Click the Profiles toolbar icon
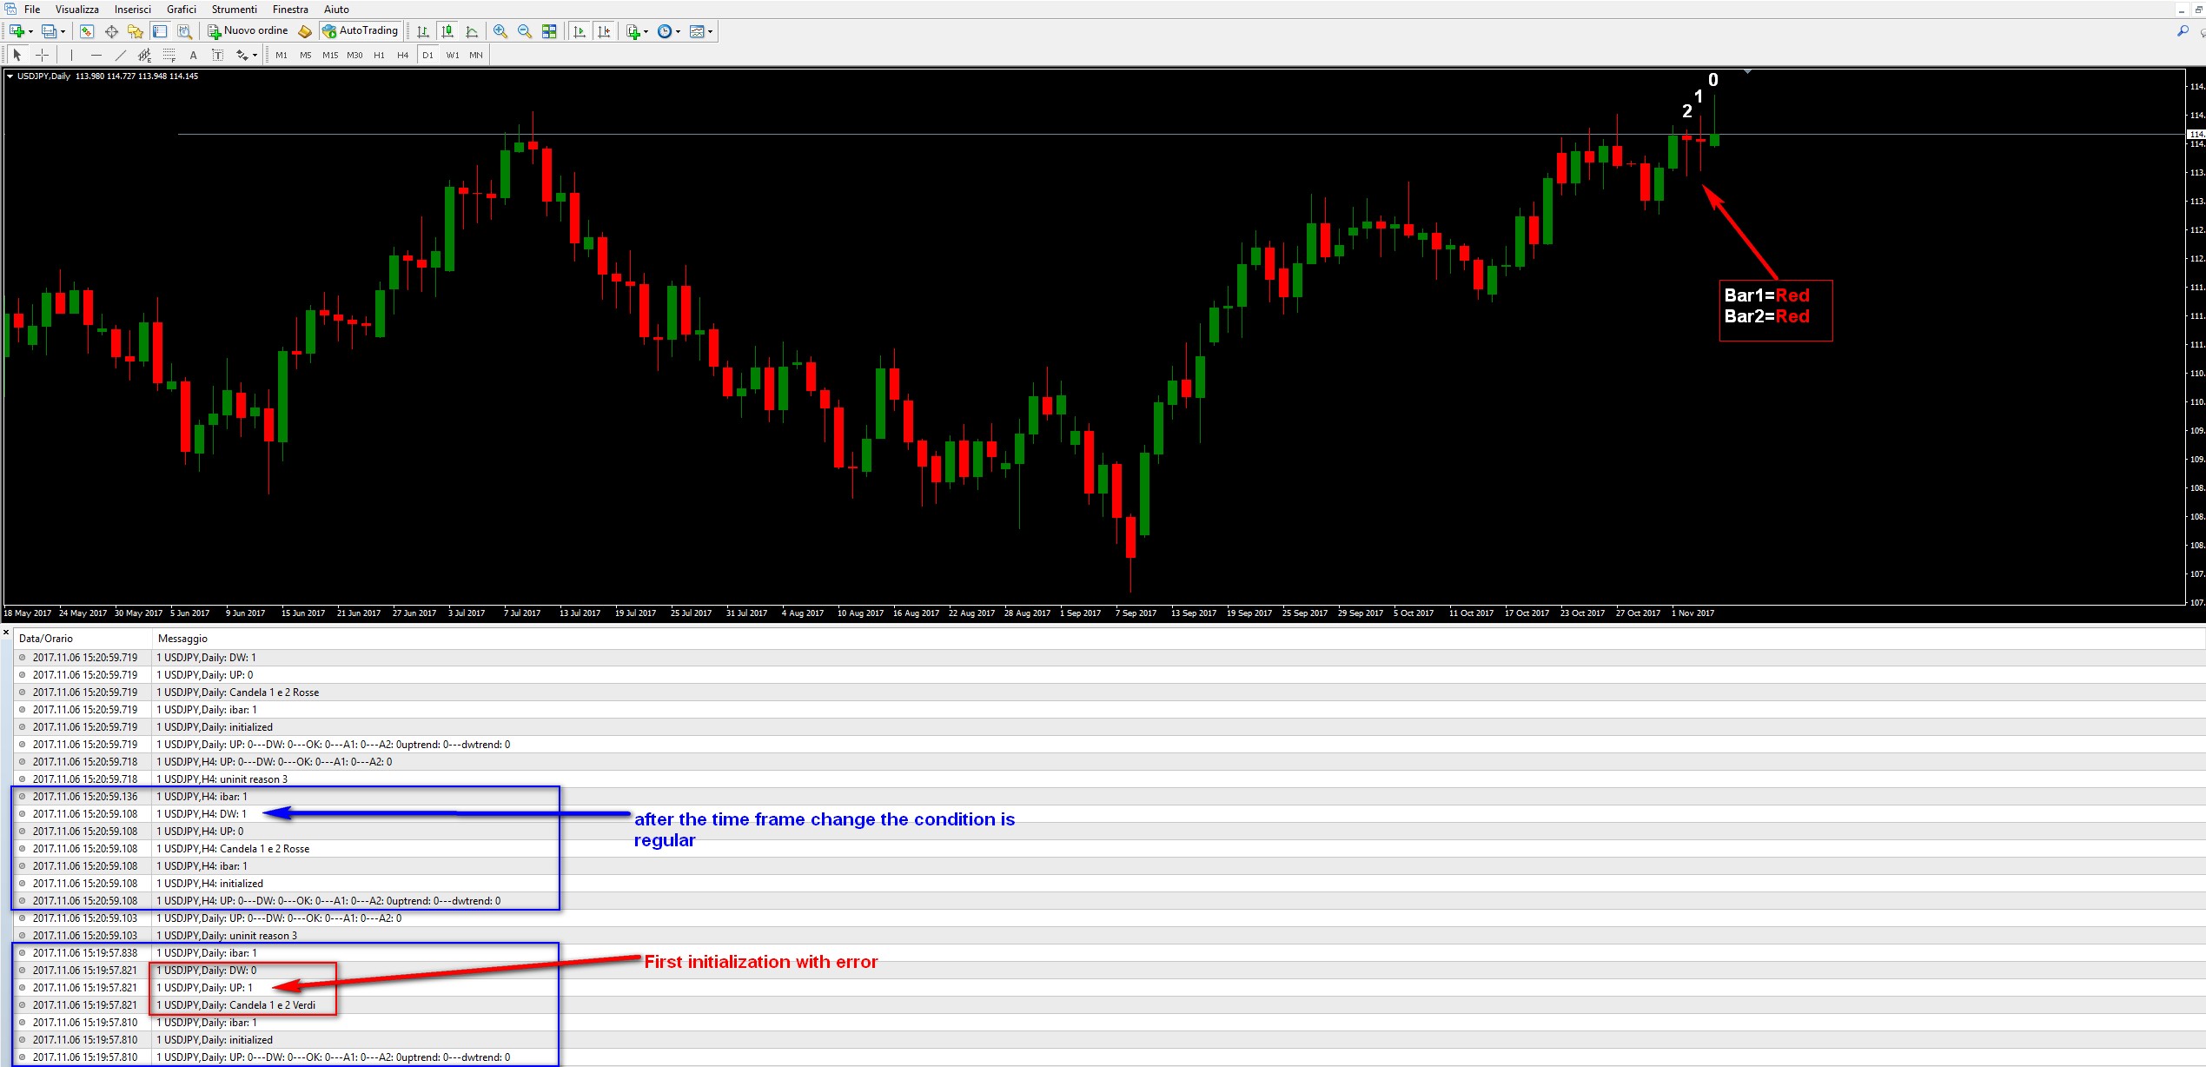 point(50,31)
